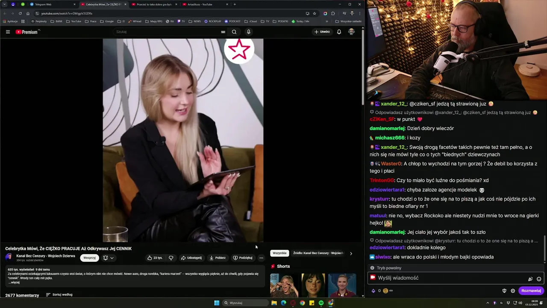Open the YouTube hamburger guide menu
The height and width of the screenshot is (308, 547).
[x=8, y=32]
